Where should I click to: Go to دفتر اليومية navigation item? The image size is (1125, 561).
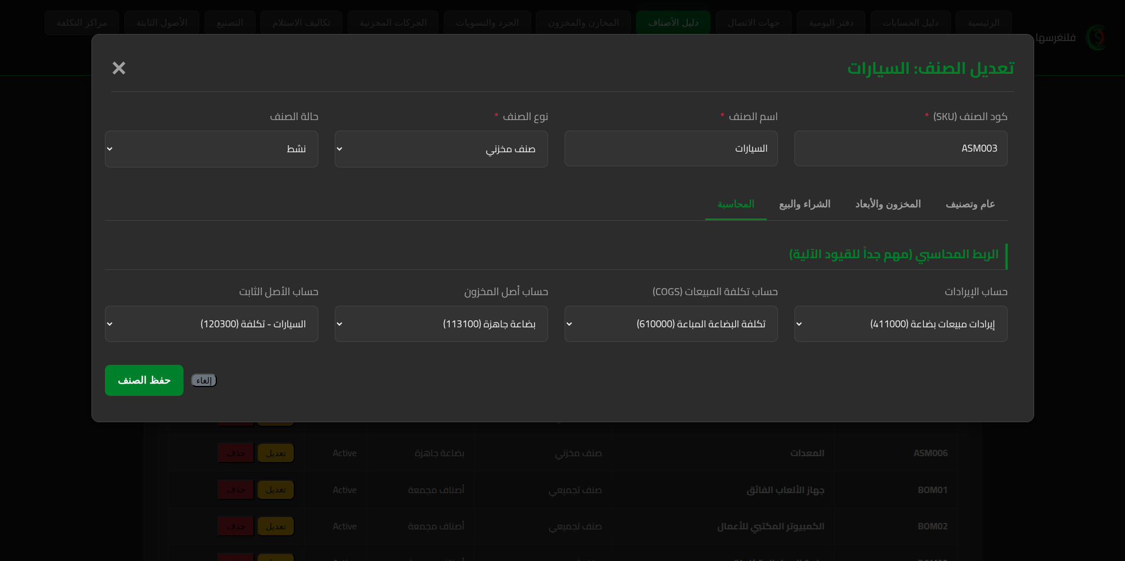tap(831, 22)
